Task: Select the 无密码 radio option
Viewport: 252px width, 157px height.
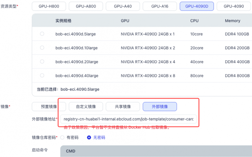Action: [x=89, y=137]
